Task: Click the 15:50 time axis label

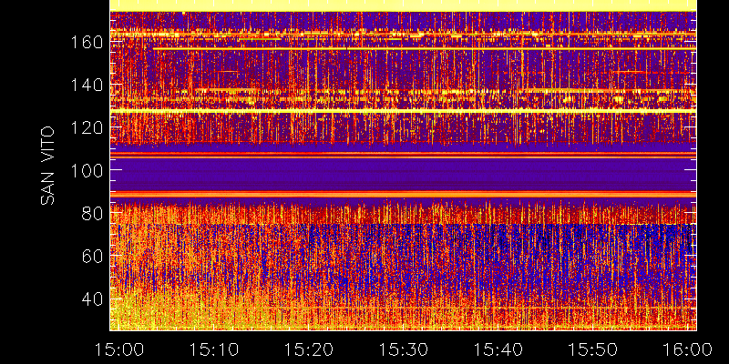Action: (x=593, y=349)
